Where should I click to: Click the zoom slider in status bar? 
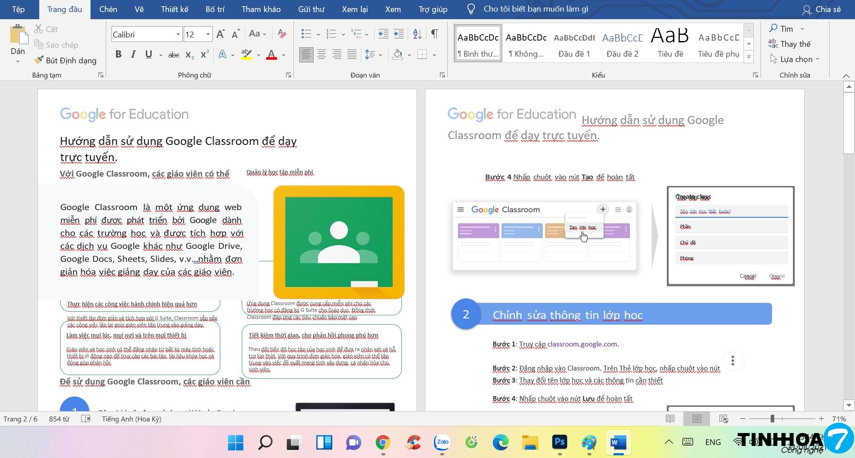coord(772,419)
